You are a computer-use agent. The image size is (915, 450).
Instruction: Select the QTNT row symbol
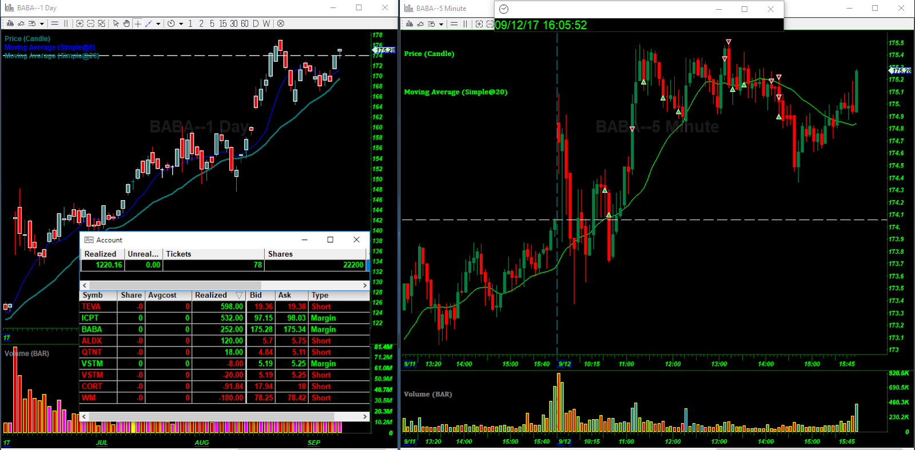coord(91,353)
